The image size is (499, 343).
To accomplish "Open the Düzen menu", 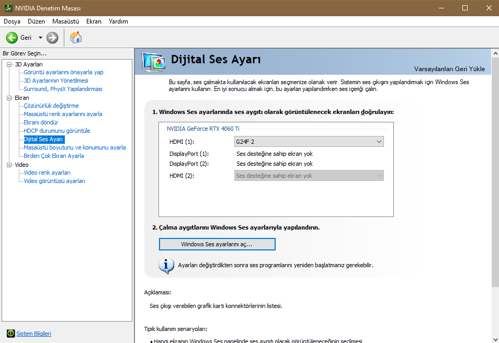I will [x=36, y=21].
